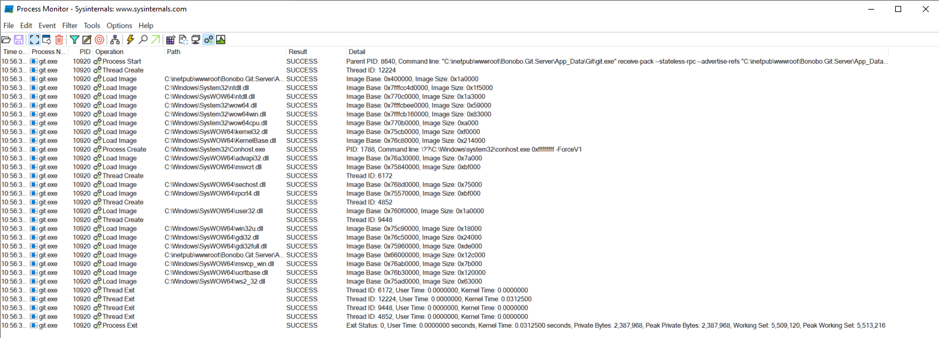Open the Help menu
This screenshot has height=338, width=939.
click(x=146, y=26)
